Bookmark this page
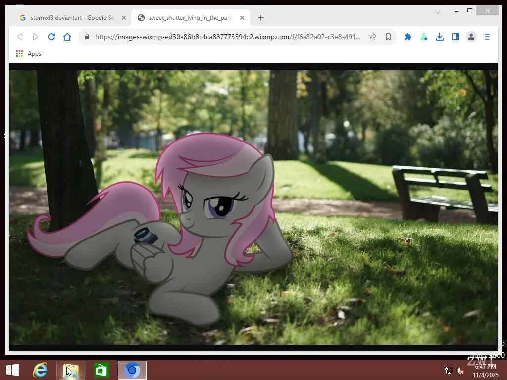Image resolution: width=507 pixels, height=380 pixels. (x=388, y=37)
